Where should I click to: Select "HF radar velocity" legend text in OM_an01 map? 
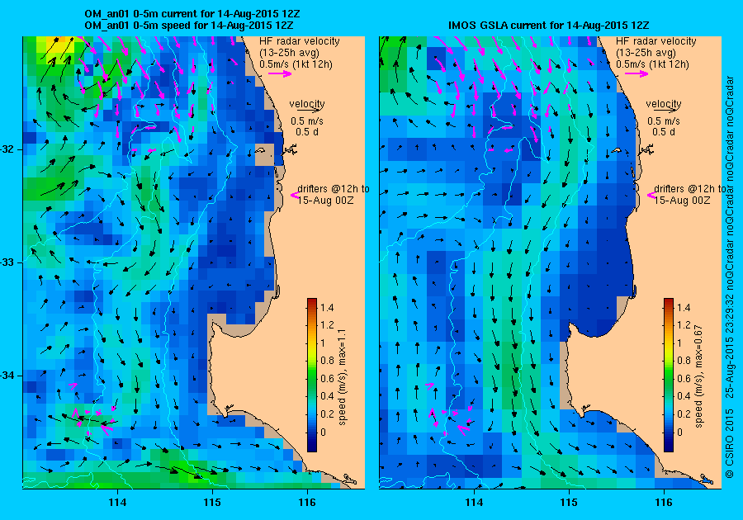tap(300, 41)
